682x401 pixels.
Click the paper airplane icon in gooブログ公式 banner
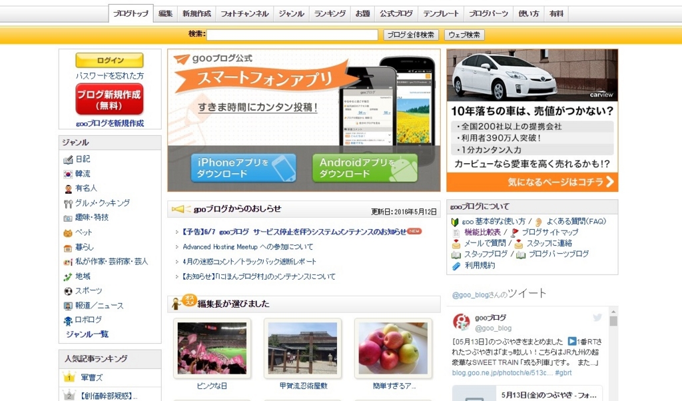coord(181,59)
